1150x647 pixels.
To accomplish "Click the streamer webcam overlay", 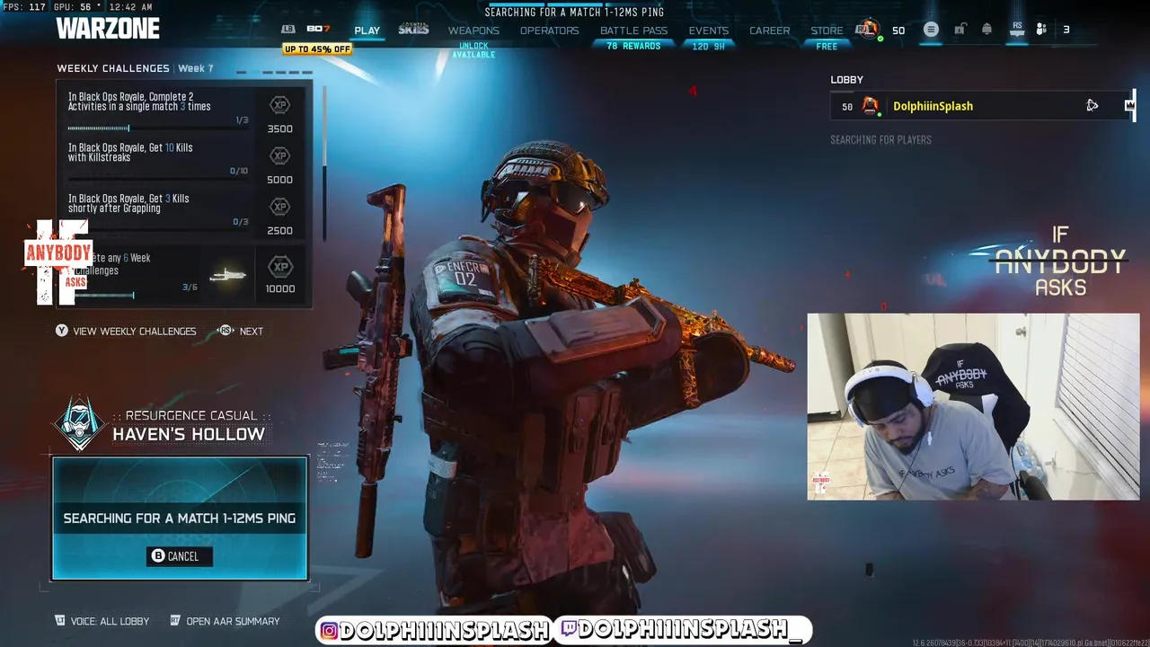I will (973, 406).
